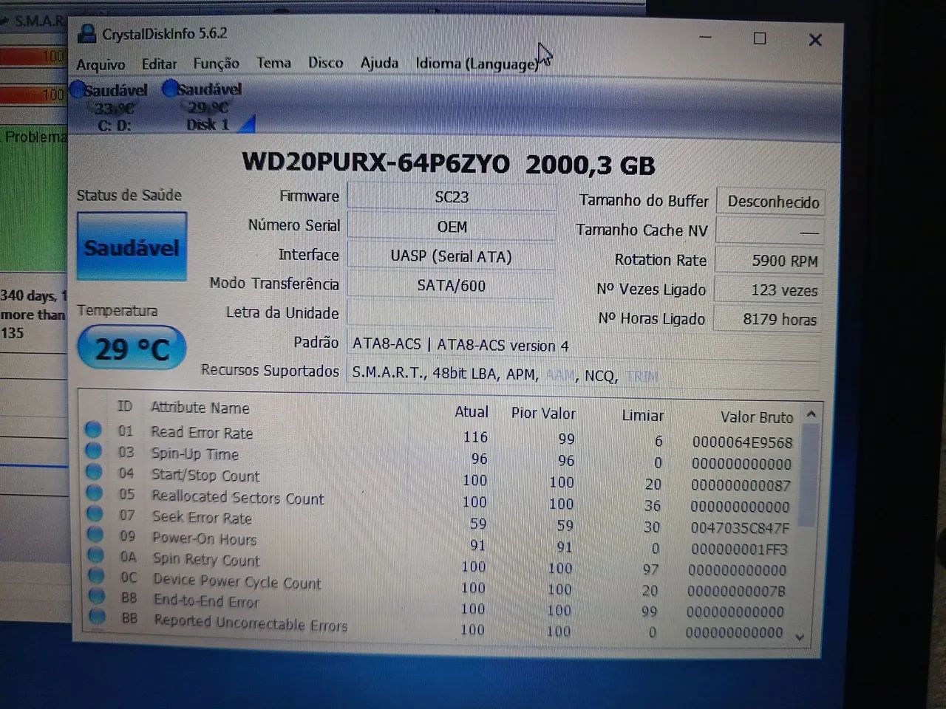Click the Atual column header
Screen dimensions: 946x709
472,412
